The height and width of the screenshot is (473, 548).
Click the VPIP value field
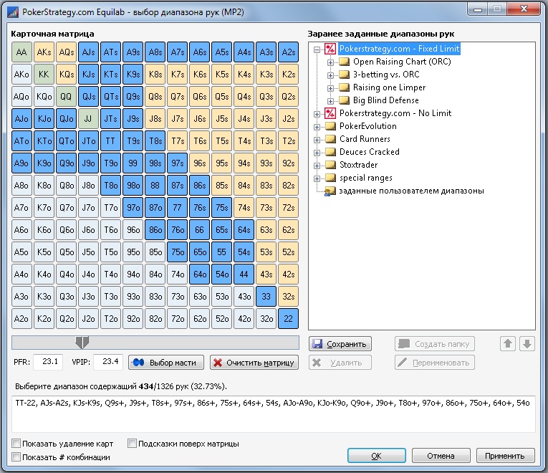pos(108,362)
